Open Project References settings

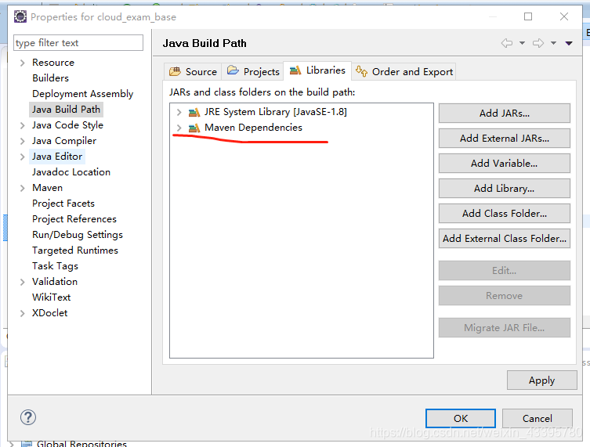[x=74, y=219]
